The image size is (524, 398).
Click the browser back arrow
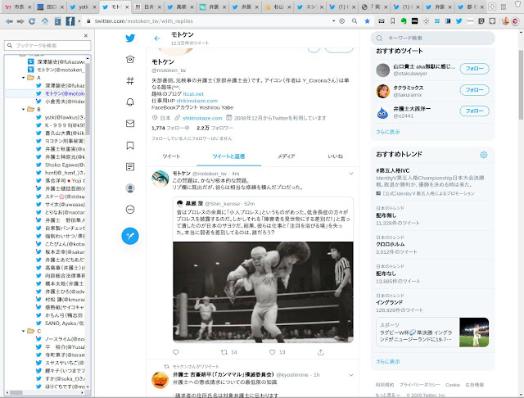point(9,21)
